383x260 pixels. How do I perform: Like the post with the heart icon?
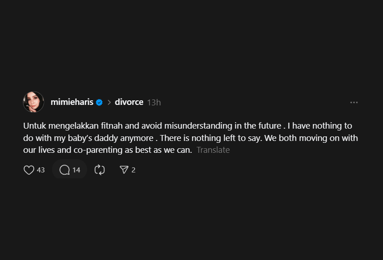(x=29, y=170)
